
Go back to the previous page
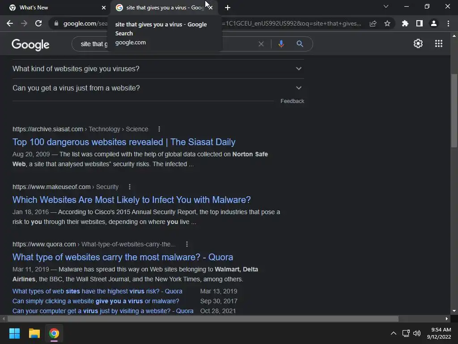[x=10, y=23]
